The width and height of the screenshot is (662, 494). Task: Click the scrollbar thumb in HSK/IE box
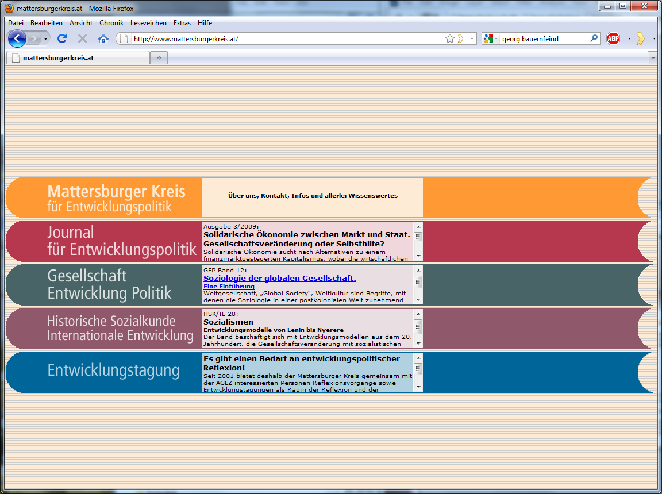coord(418,326)
